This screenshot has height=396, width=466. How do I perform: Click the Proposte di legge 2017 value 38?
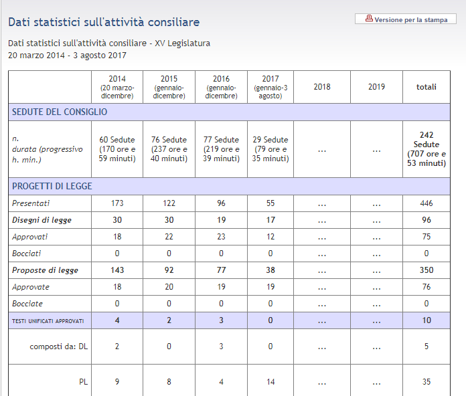coord(270,270)
